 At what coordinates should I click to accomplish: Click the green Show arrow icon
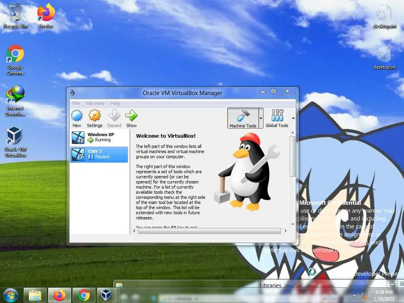(x=131, y=116)
